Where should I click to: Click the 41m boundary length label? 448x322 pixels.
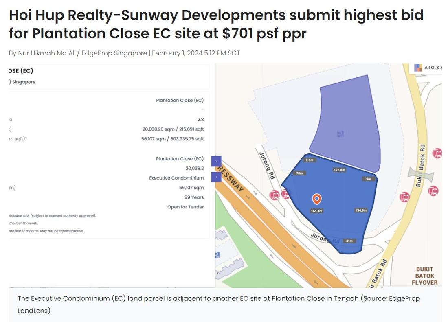tap(349, 241)
